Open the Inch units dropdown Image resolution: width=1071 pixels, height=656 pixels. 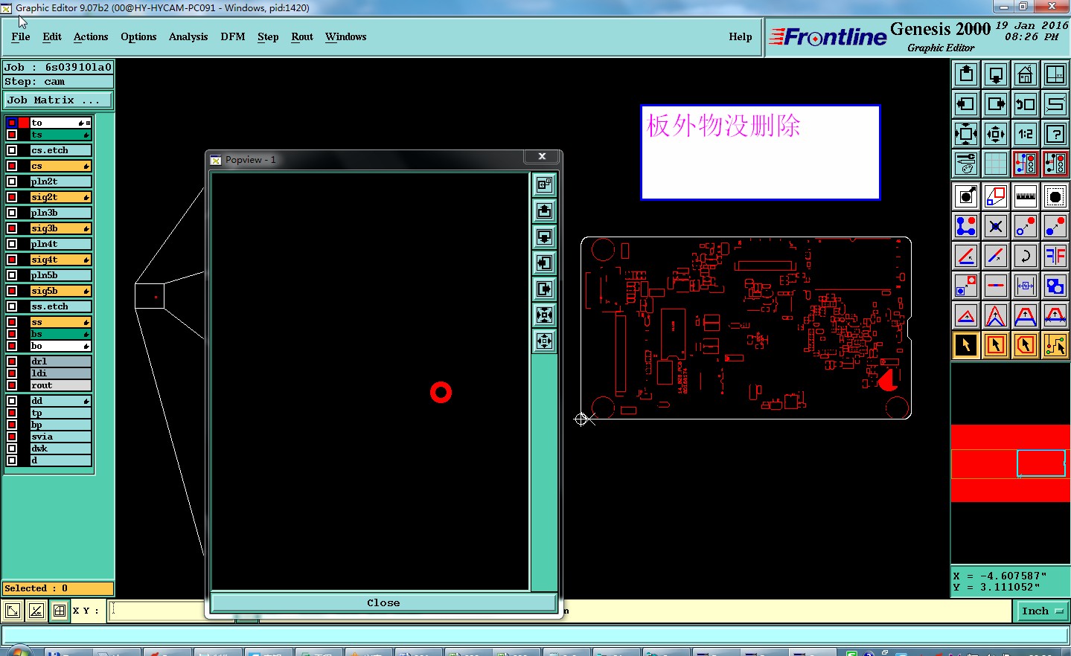[x=1042, y=611]
